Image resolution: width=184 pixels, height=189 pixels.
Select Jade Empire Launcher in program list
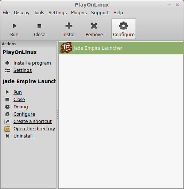coord(121,48)
